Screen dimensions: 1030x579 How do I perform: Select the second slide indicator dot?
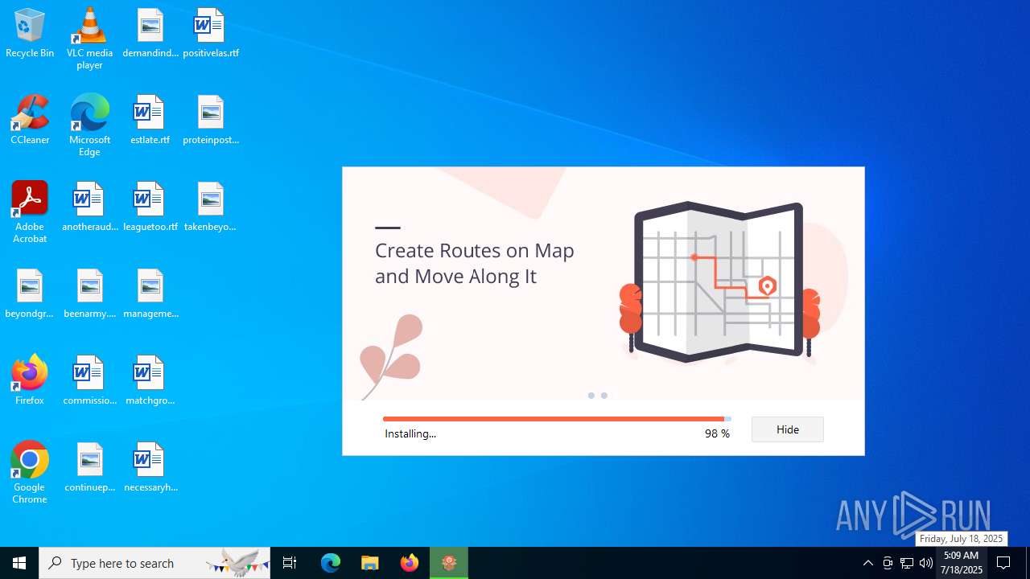pyautogui.click(x=604, y=396)
